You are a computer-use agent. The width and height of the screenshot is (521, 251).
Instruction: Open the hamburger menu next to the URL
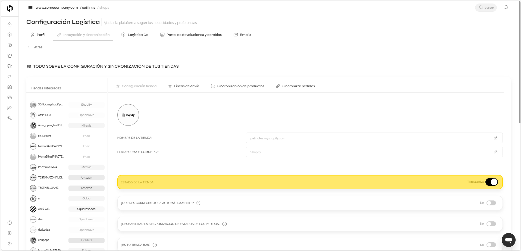click(x=30, y=7)
